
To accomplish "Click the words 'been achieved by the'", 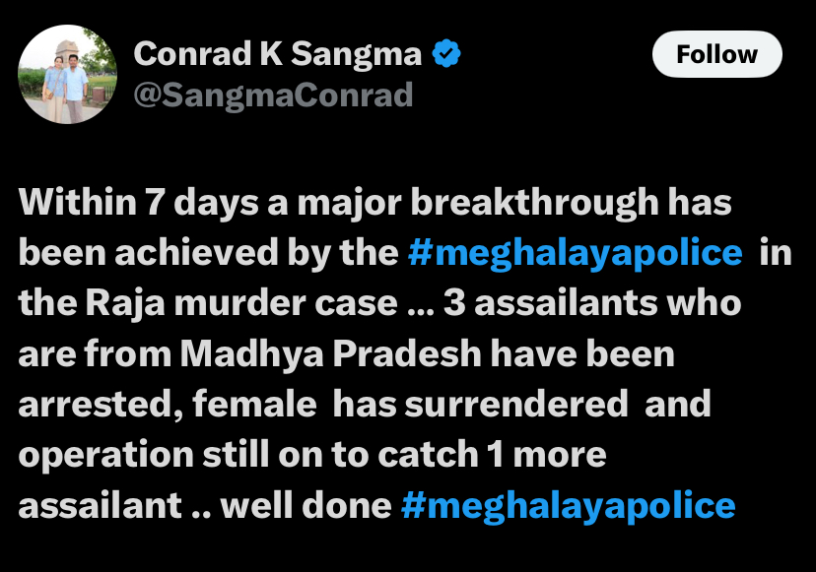I will pos(208,253).
